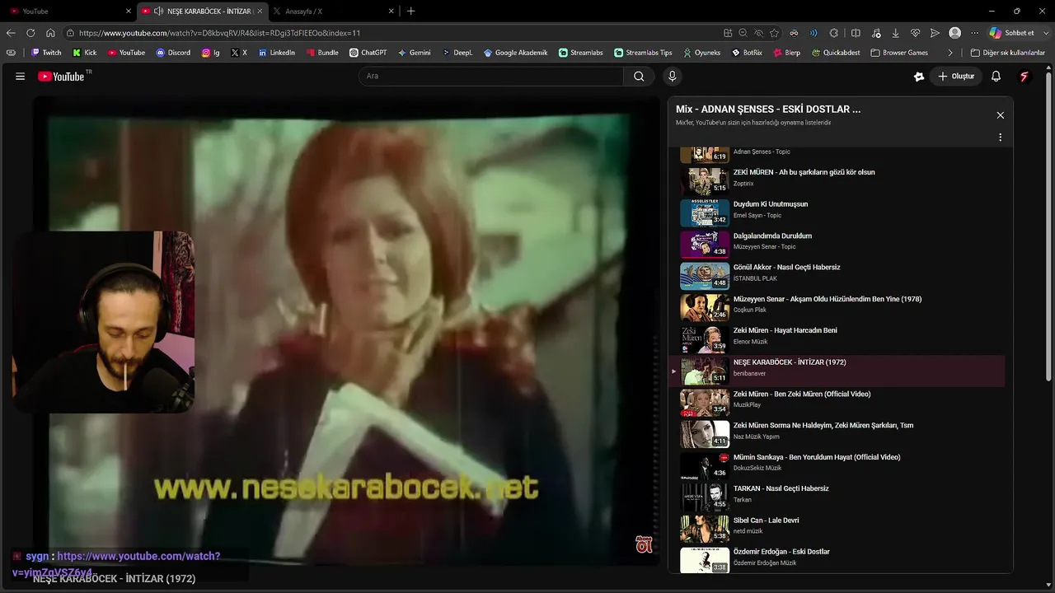Open the Discord bookmark

tap(173, 53)
